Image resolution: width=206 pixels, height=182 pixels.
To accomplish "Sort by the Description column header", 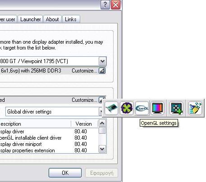I will click(x=35, y=124).
